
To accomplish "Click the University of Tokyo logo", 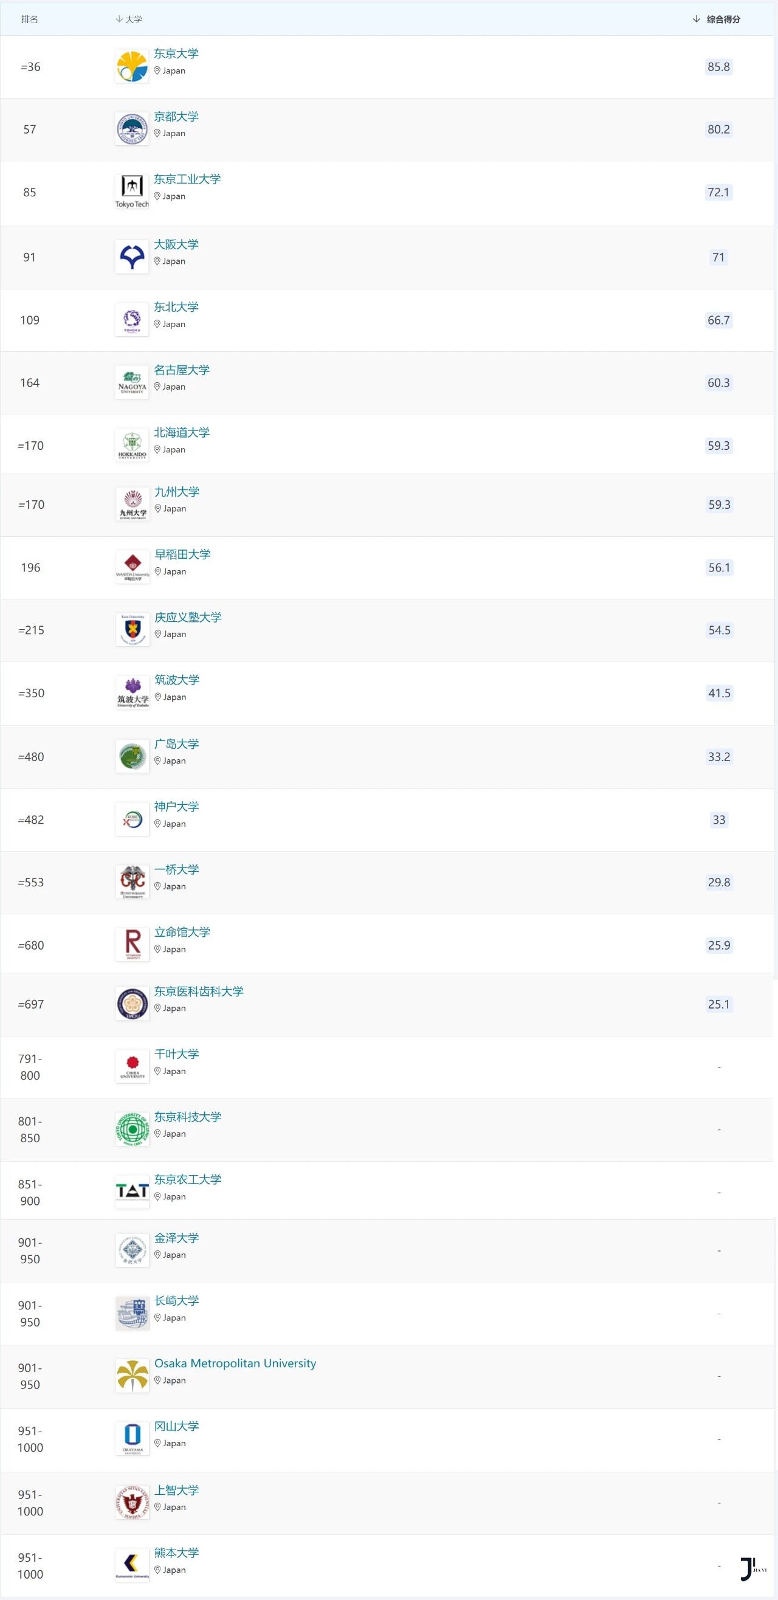I will click(132, 66).
